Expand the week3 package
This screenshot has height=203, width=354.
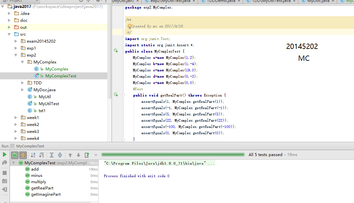tap(16, 131)
